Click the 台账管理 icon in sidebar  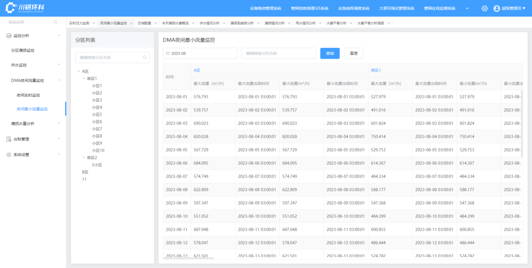tap(8, 139)
